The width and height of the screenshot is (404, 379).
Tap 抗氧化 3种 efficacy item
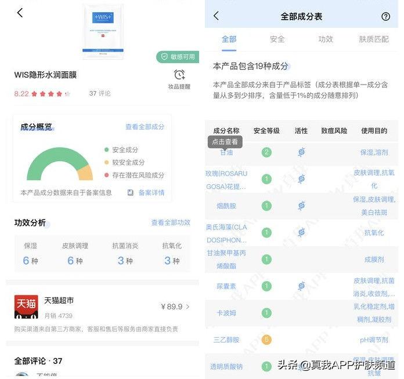[172, 253]
